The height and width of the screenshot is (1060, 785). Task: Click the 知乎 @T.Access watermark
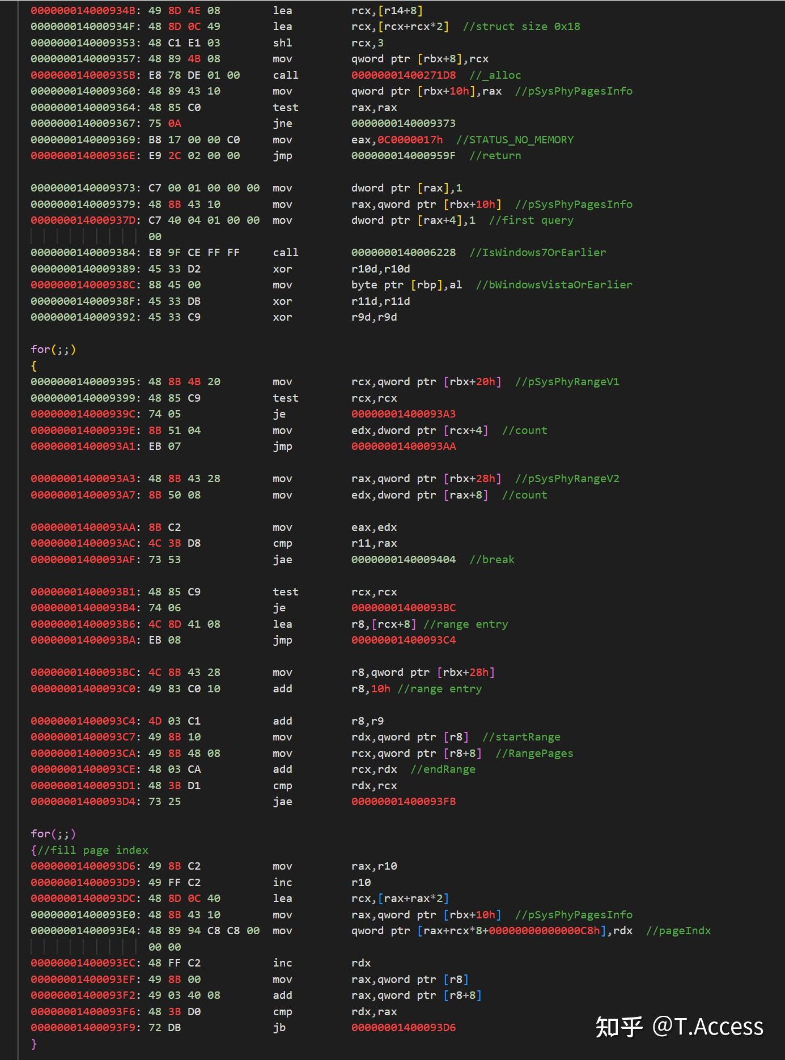point(679,1027)
